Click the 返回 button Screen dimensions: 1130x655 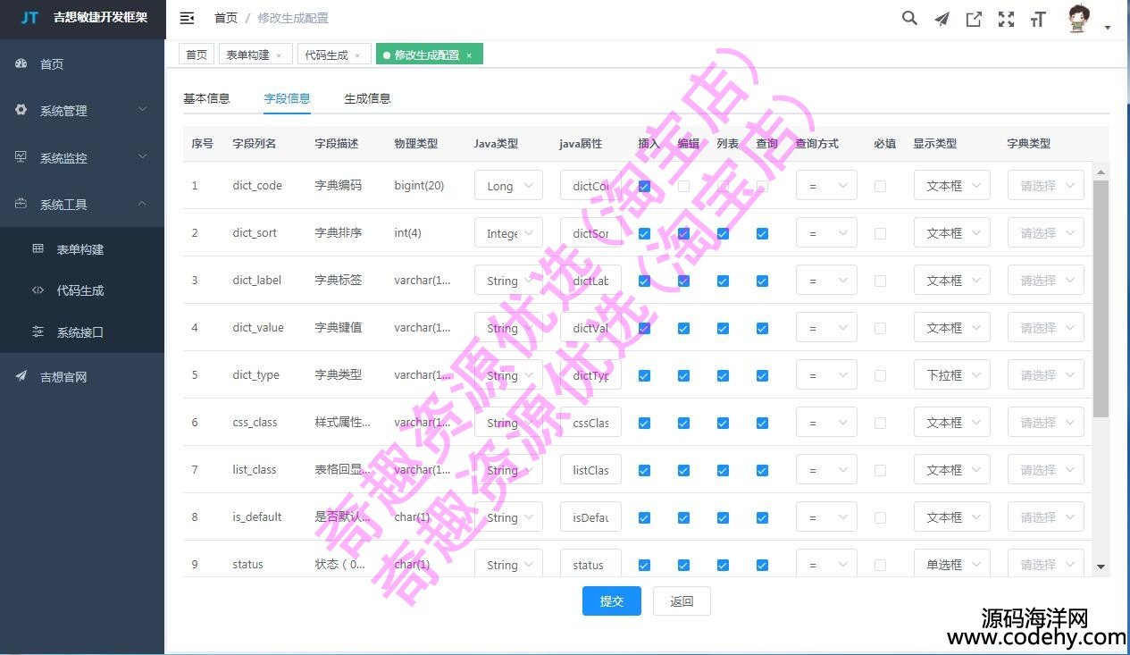pyautogui.click(x=682, y=601)
